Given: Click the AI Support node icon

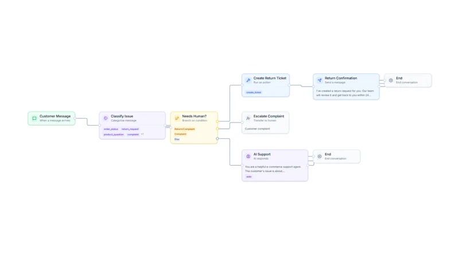Looking at the screenshot, I should (x=248, y=157).
